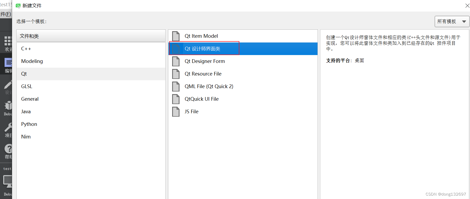The height and width of the screenshot is (199, 470).
Task: Choose the Qt Designer Form template
Action: click(x=243, y=61)
